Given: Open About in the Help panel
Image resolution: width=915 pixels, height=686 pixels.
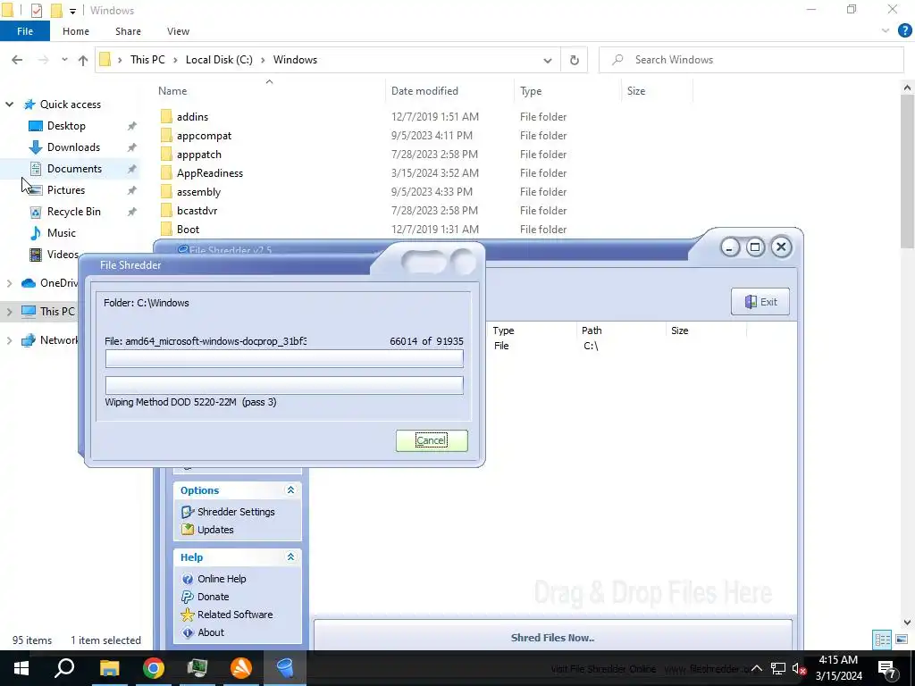Looking at the screenshot, I should (211, 632).
